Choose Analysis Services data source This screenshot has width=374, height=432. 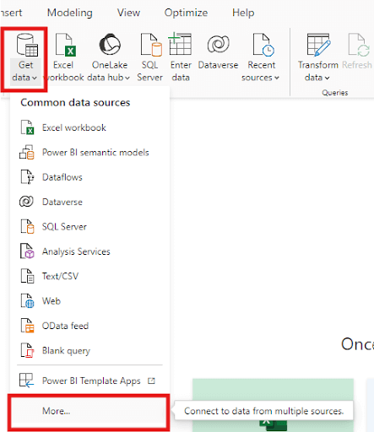pos(89,251)
